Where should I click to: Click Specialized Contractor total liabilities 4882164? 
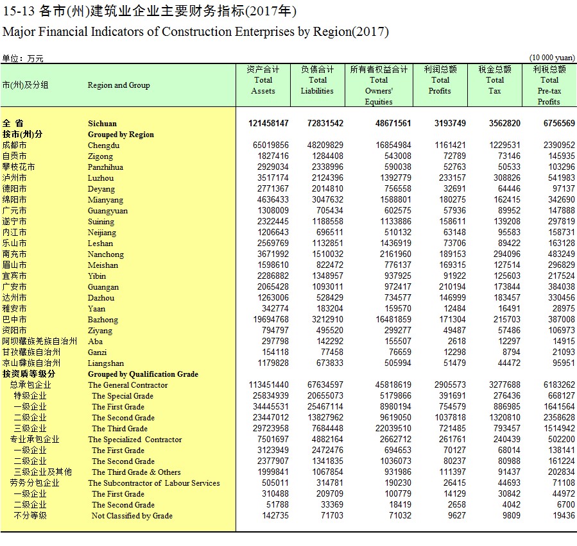[x=327, y=440]
